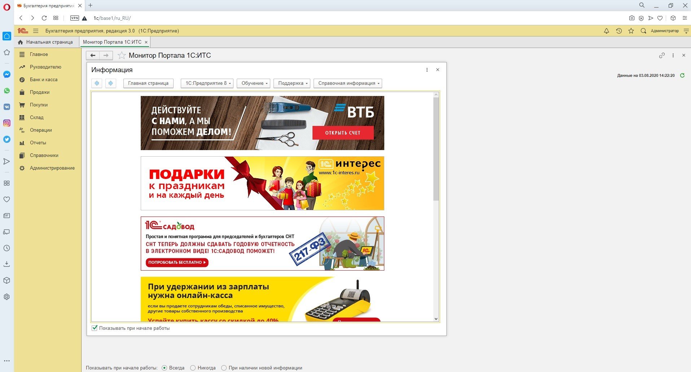Open 1C favorites star in header

[x=631, y=31]
